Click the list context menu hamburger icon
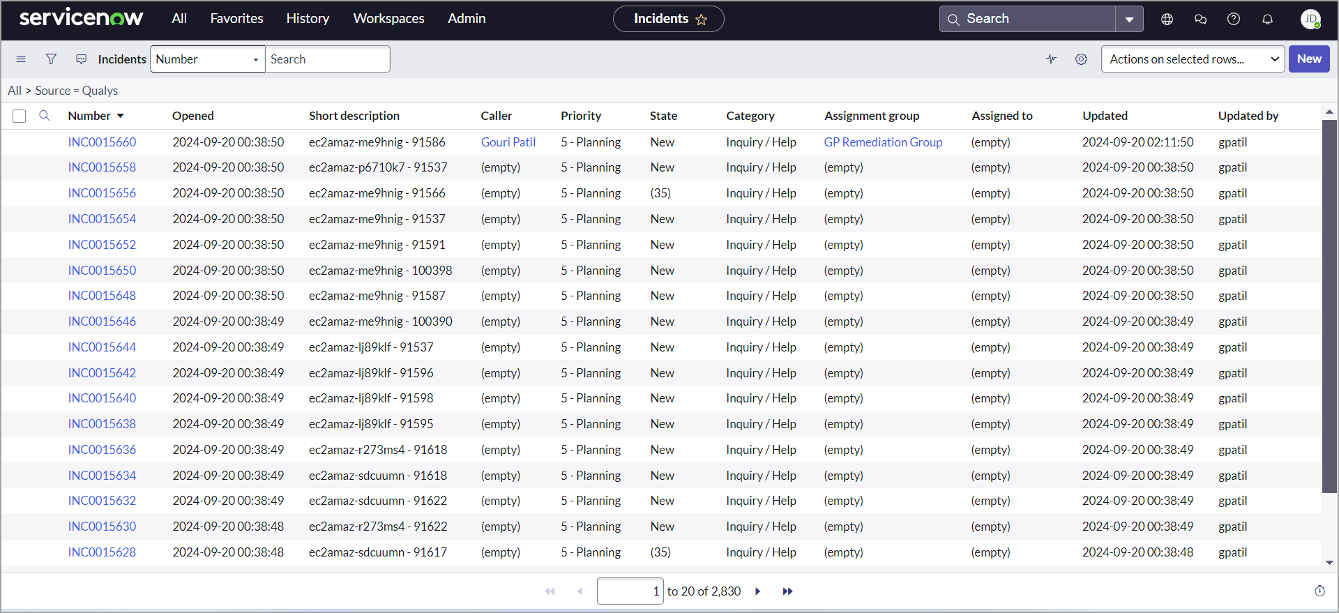 [x=21, y=59]
